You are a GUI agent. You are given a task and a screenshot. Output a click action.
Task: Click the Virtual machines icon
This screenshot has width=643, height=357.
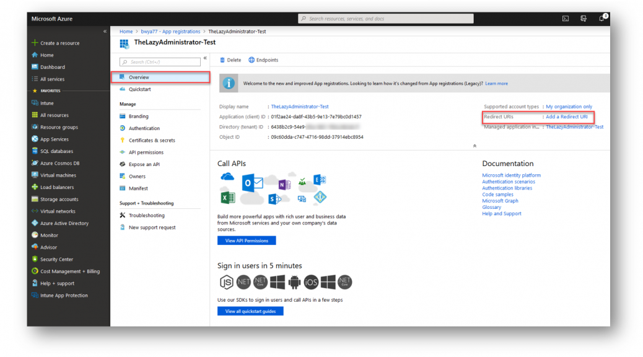(35, 175)
